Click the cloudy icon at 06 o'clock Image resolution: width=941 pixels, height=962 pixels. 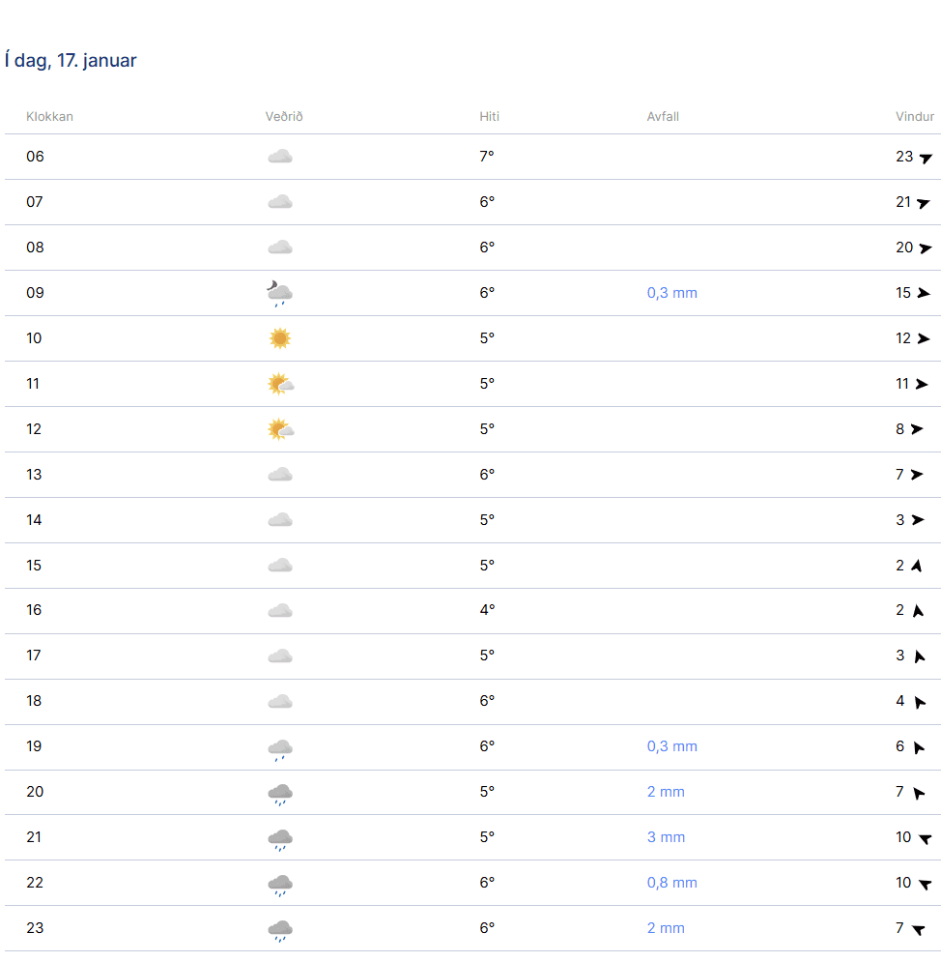(x=280, y=157)
